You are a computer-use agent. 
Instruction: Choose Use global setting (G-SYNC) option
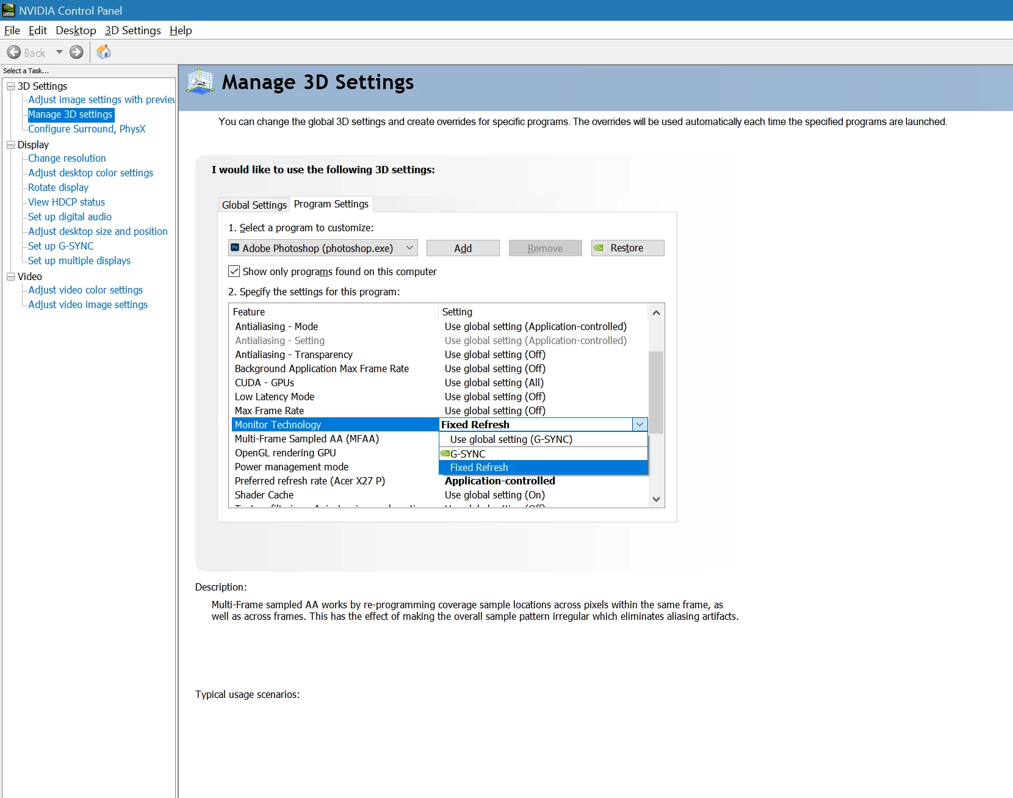coord(543,439)
